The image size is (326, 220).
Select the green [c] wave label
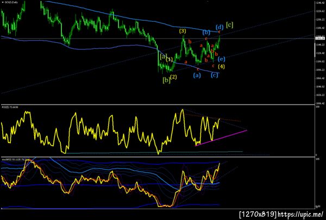(229, 25)
